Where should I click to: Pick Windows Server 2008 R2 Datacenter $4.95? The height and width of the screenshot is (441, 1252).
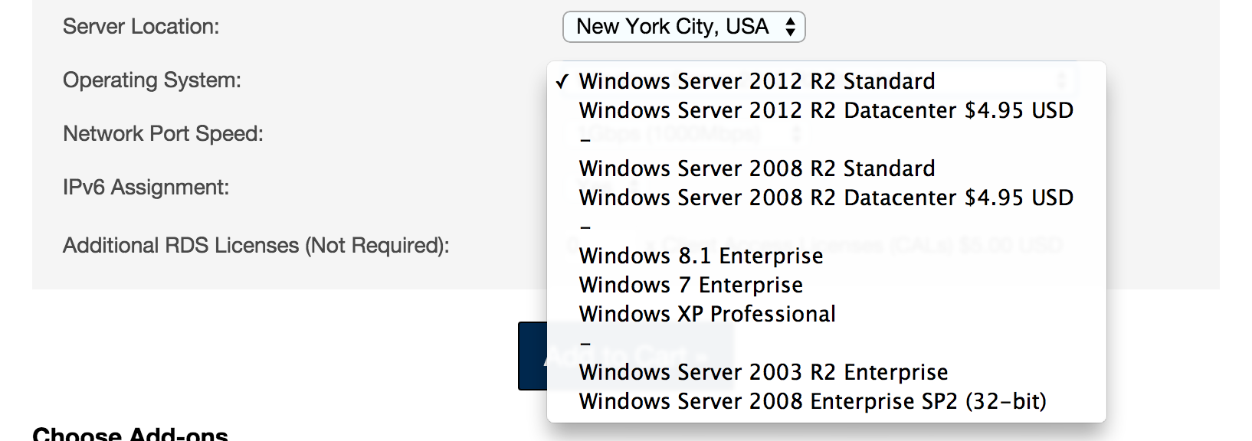point(825,198)
